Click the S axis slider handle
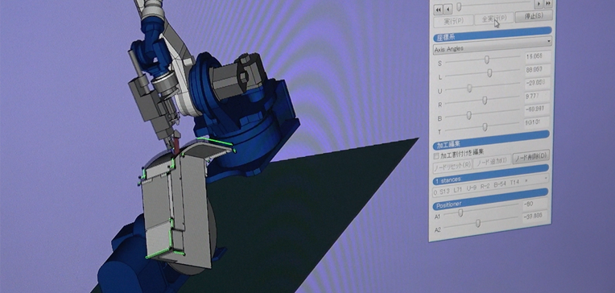The image size is (615, 293). [x=487, y=60]
